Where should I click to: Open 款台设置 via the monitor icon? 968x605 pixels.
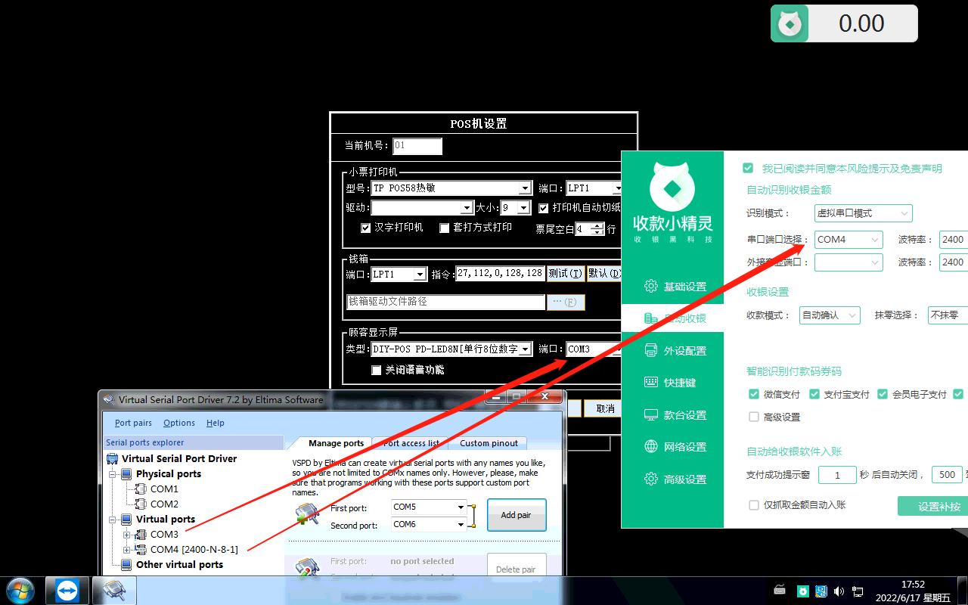tap(650, 414)
